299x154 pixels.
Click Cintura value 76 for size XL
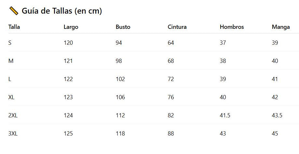tap(171, 97)
